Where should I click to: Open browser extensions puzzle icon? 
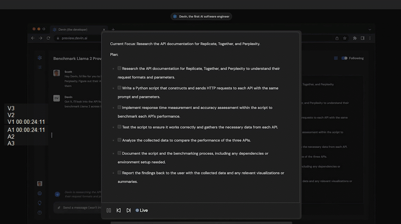point(355,38)
